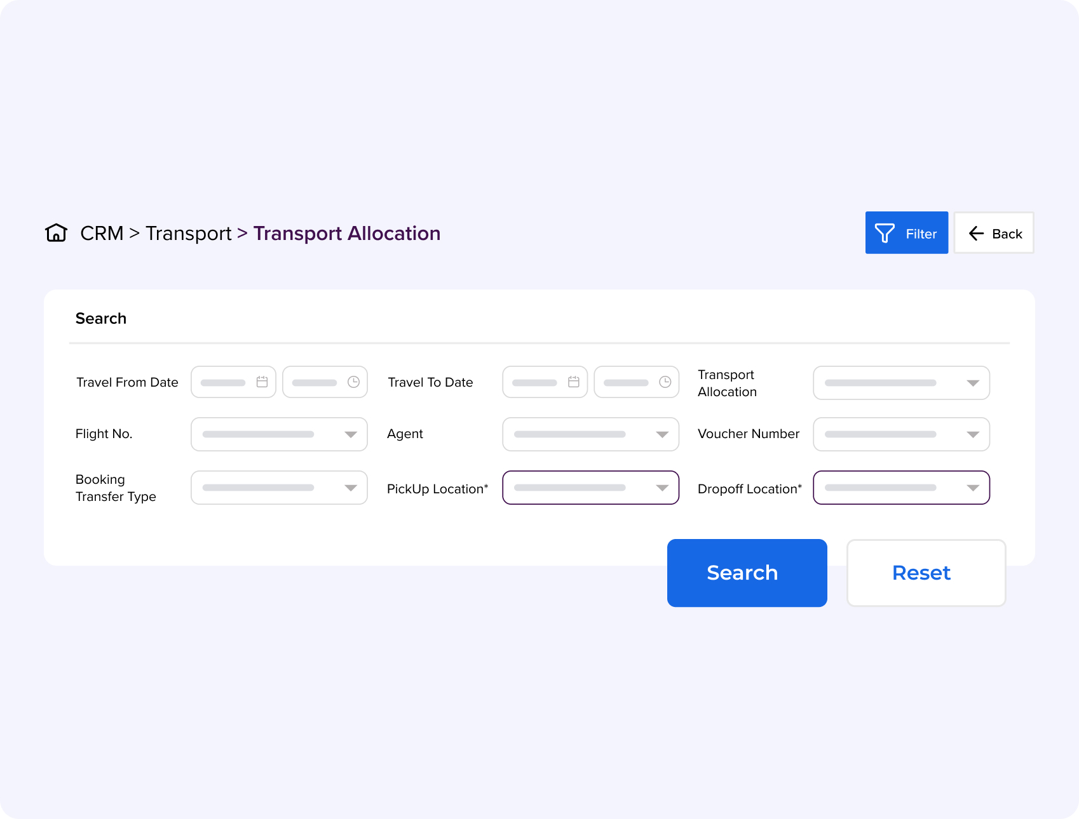Open the PickUp Location dropdown
The image size is (1079, 819).
[590, 488]
